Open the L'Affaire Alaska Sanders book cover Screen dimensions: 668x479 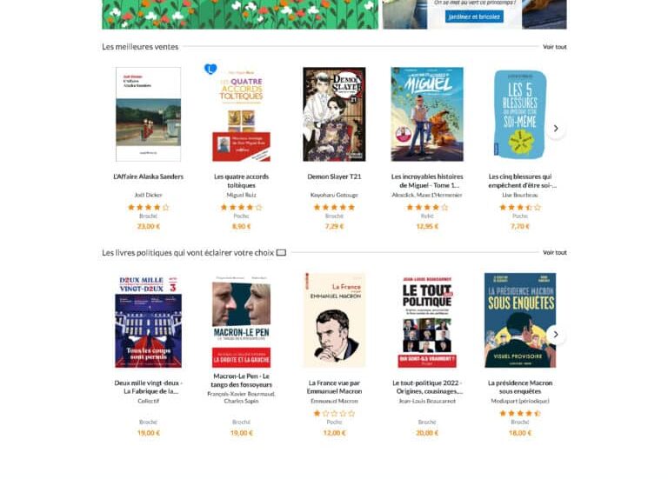[x=148, y=114]
